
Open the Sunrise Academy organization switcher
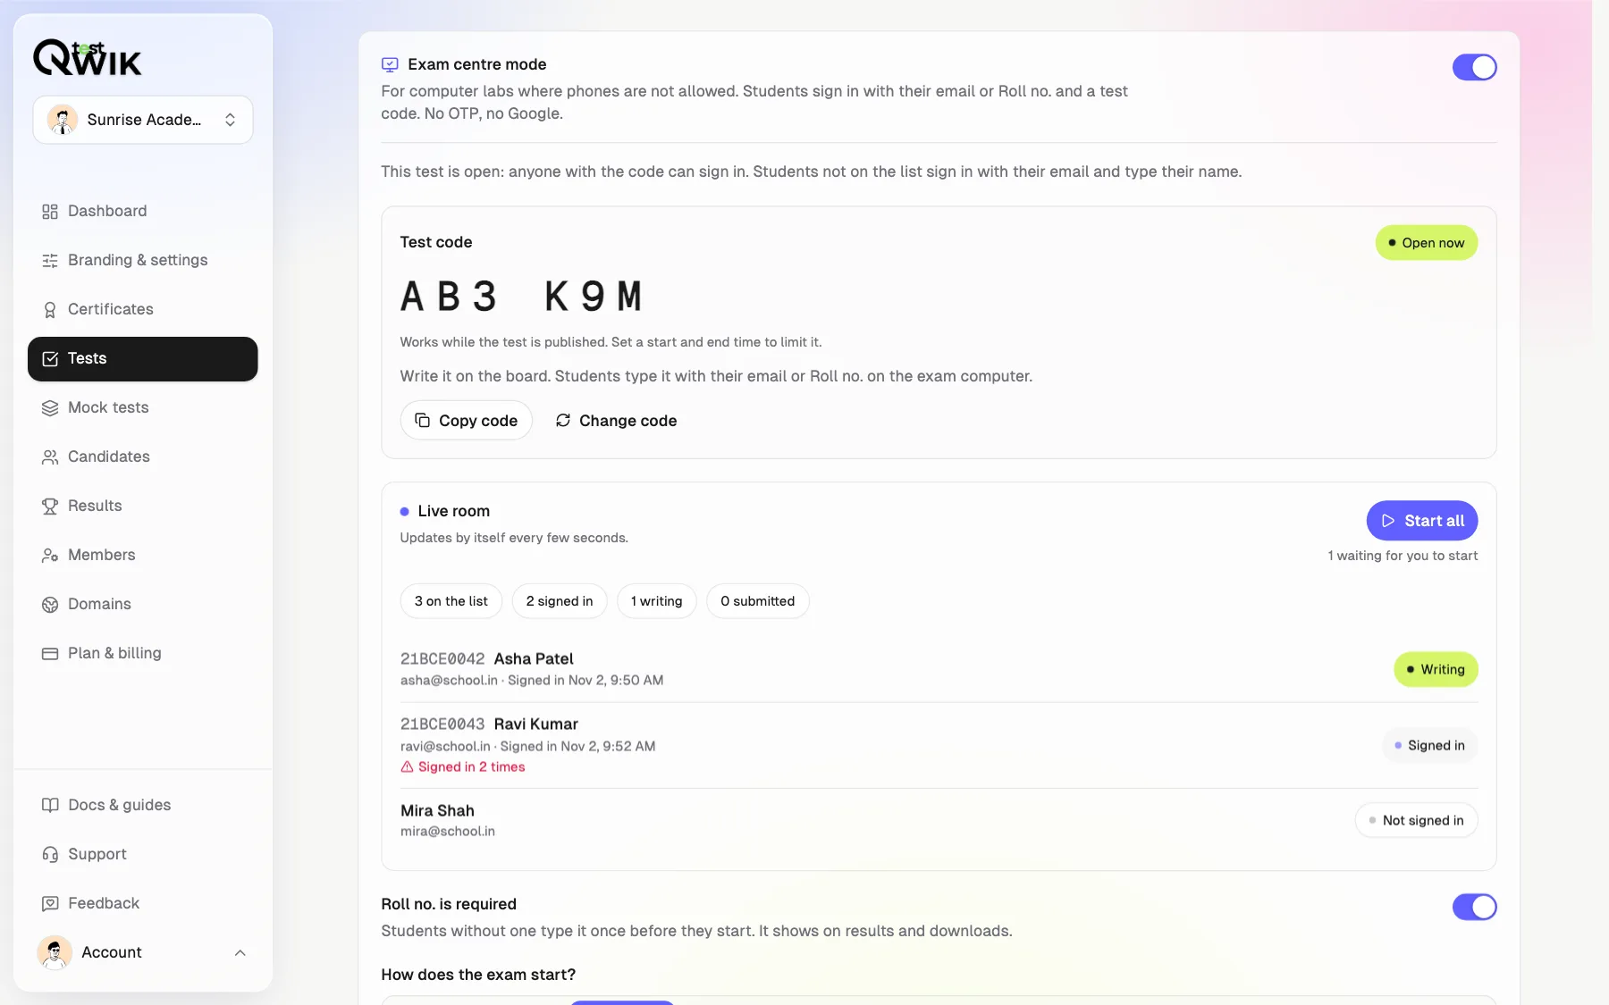143,120
